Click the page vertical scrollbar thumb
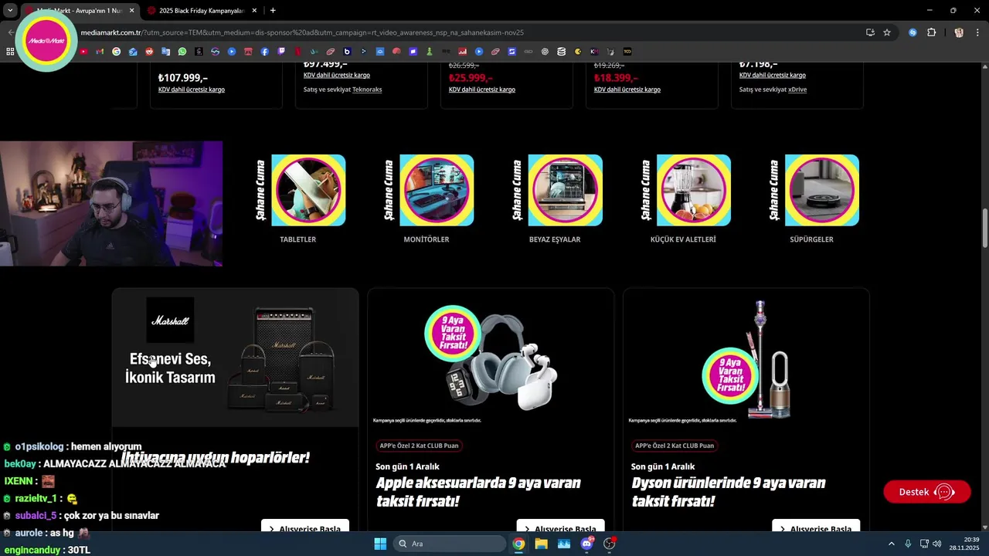Image resolution: width=989 pixels, height=556 pixels. click(984, 229)
